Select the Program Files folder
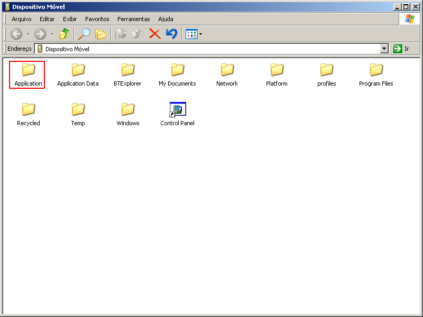The height and width of the screenshot is (317, 423). click(376, 74)
